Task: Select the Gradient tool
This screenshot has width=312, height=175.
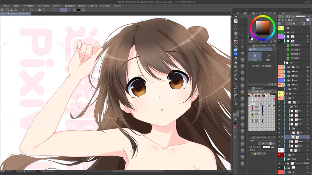Action: (236, 66)
